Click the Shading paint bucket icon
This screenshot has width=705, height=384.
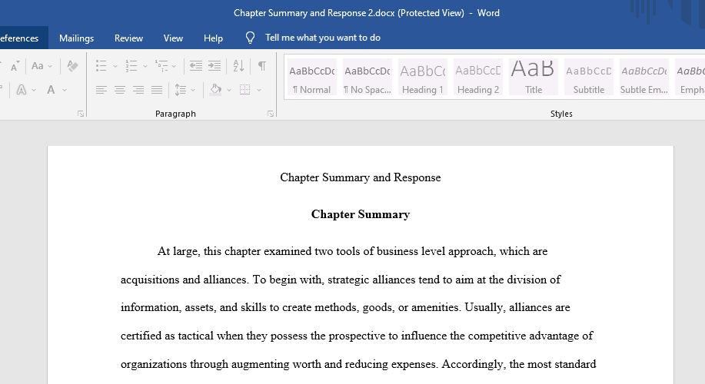coord(216,89)
